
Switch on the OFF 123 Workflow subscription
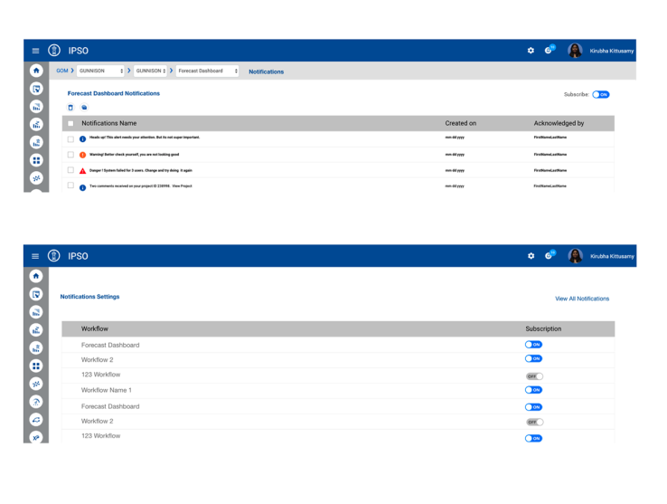click(x=534, y=376)
